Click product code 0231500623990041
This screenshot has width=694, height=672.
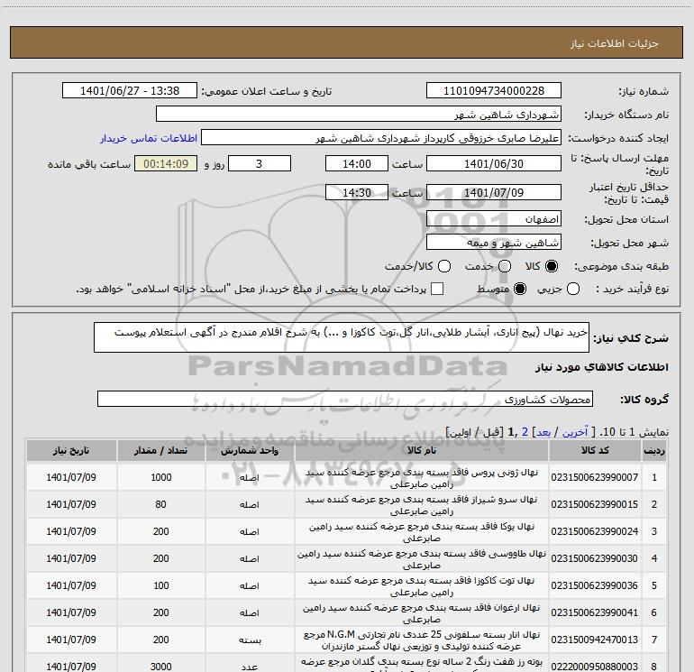595,612
